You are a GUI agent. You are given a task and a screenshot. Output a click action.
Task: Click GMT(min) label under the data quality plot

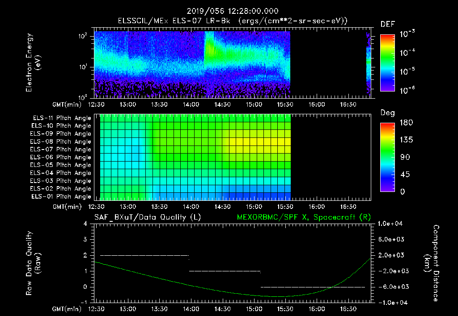point(67,309)
